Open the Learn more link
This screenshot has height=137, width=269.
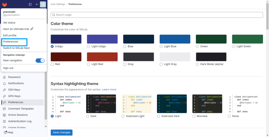(109, 90)
